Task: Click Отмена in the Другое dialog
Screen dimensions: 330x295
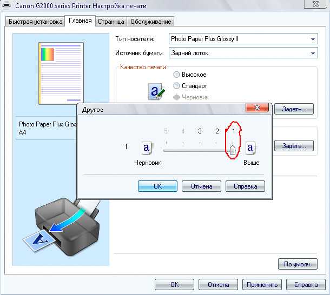Action: (x=201, y=186)
